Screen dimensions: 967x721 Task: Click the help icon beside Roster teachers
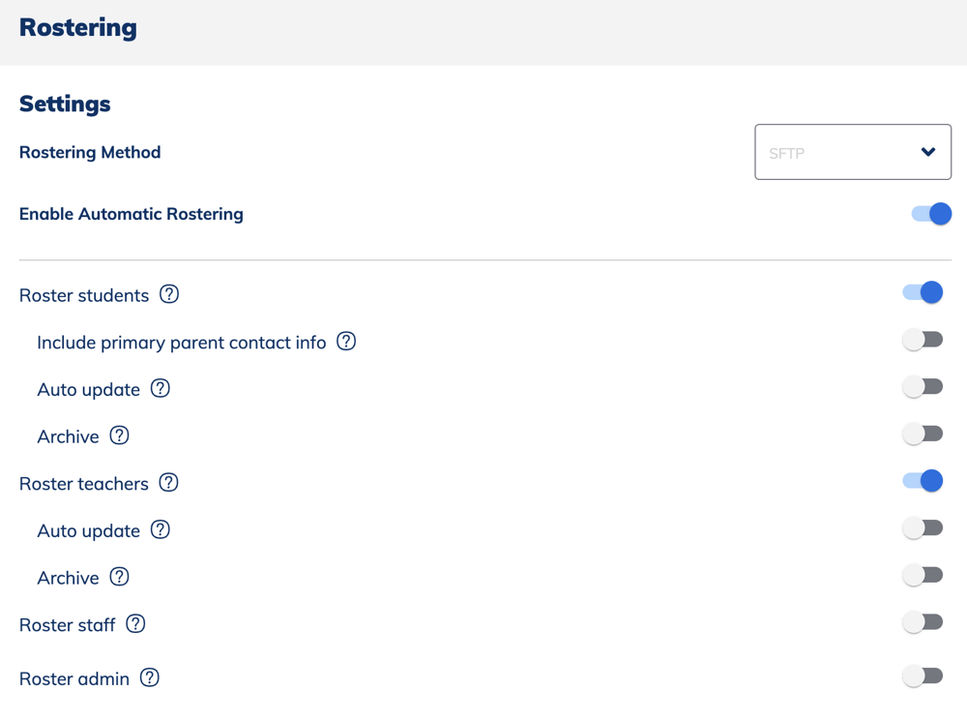tap(169, 483)
